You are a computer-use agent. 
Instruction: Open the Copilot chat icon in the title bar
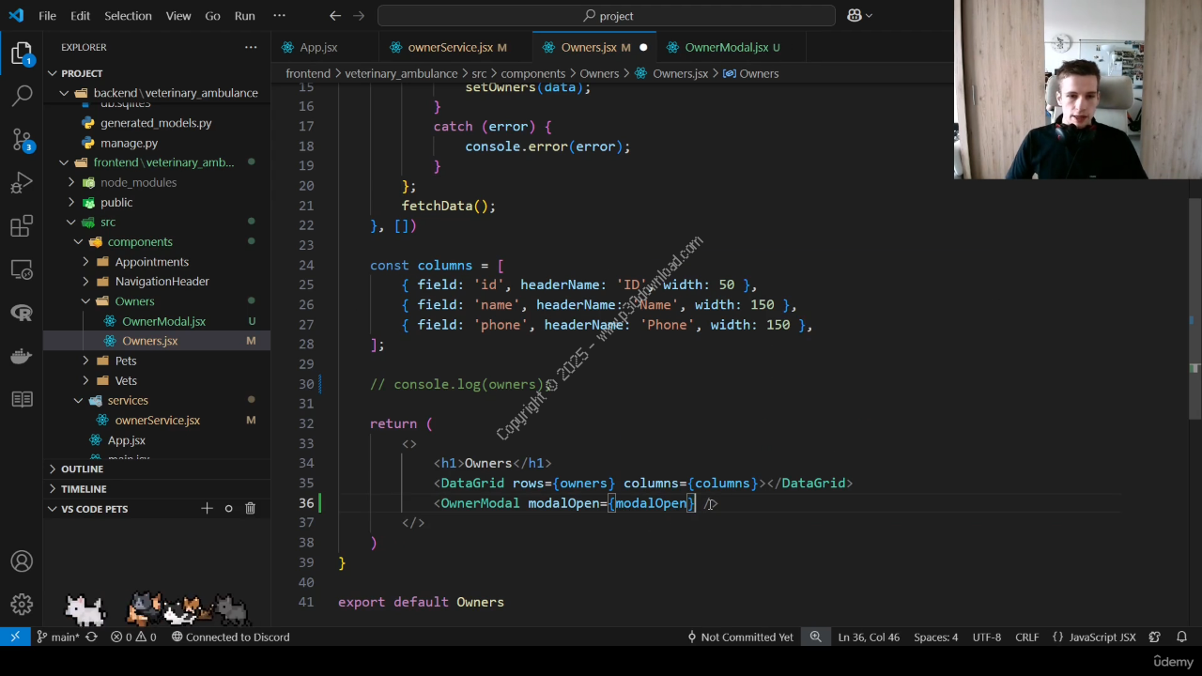pyautogui.click(x=855, y=16)
